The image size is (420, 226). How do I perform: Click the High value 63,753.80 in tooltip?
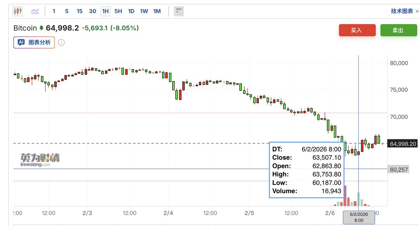(327, 174)
